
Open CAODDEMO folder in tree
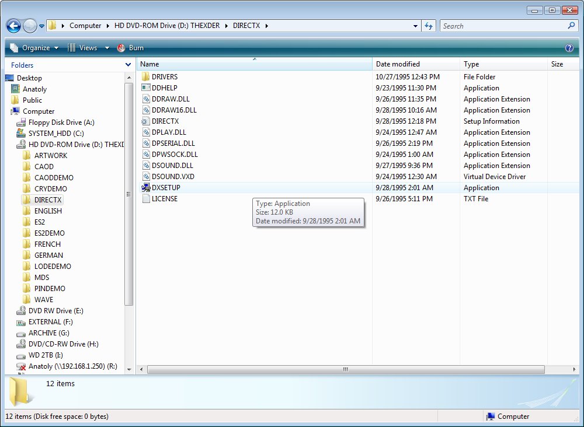pyautogui.click(x=54, y=178)
